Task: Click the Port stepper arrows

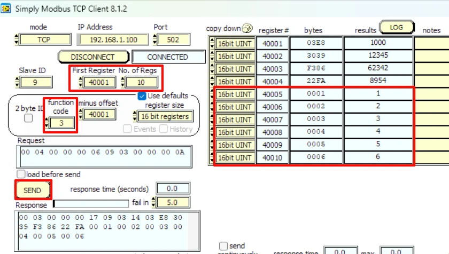Action: click(155, 39)
